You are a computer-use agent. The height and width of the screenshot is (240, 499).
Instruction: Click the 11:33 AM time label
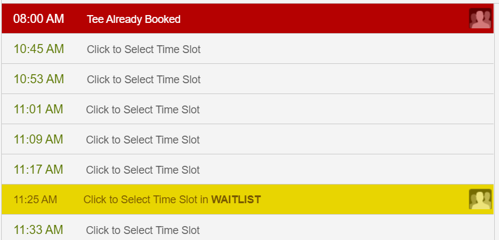click(38, 230)
